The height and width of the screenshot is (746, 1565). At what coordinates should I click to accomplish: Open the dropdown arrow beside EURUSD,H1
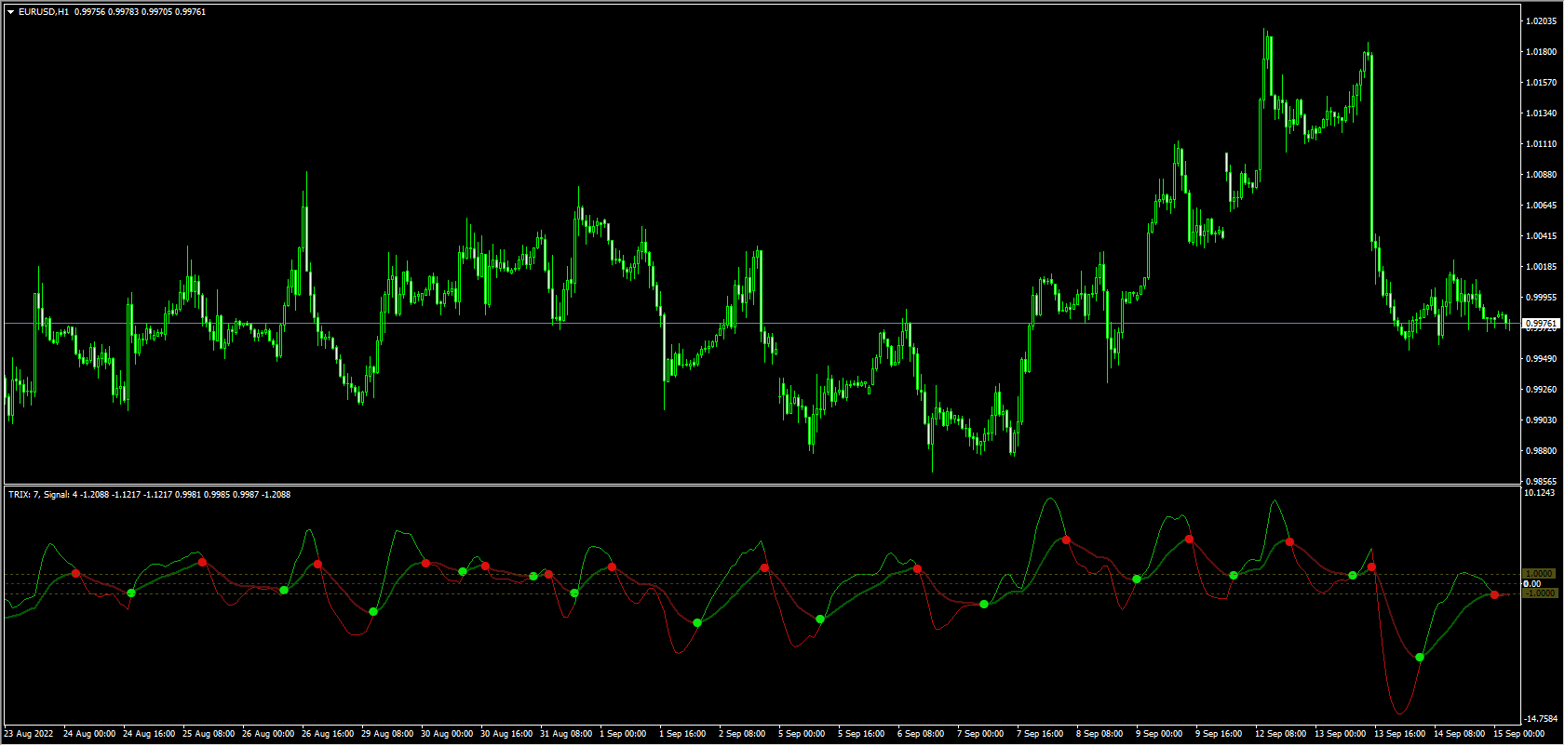[10, 12]
